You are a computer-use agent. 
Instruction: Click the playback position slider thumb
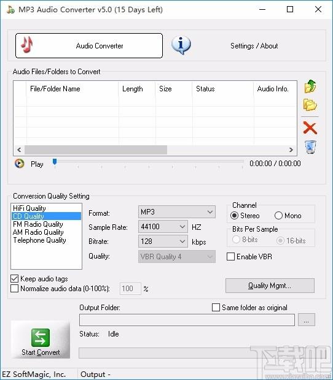pyautogui.click(x=55, y=162)
